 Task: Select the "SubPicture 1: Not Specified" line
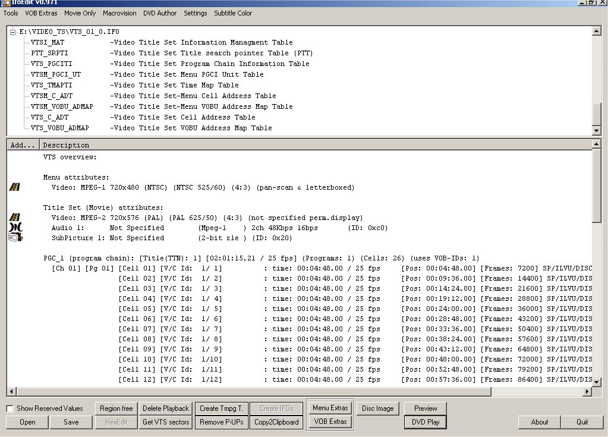pyautogui.click(x=172, y=238)
